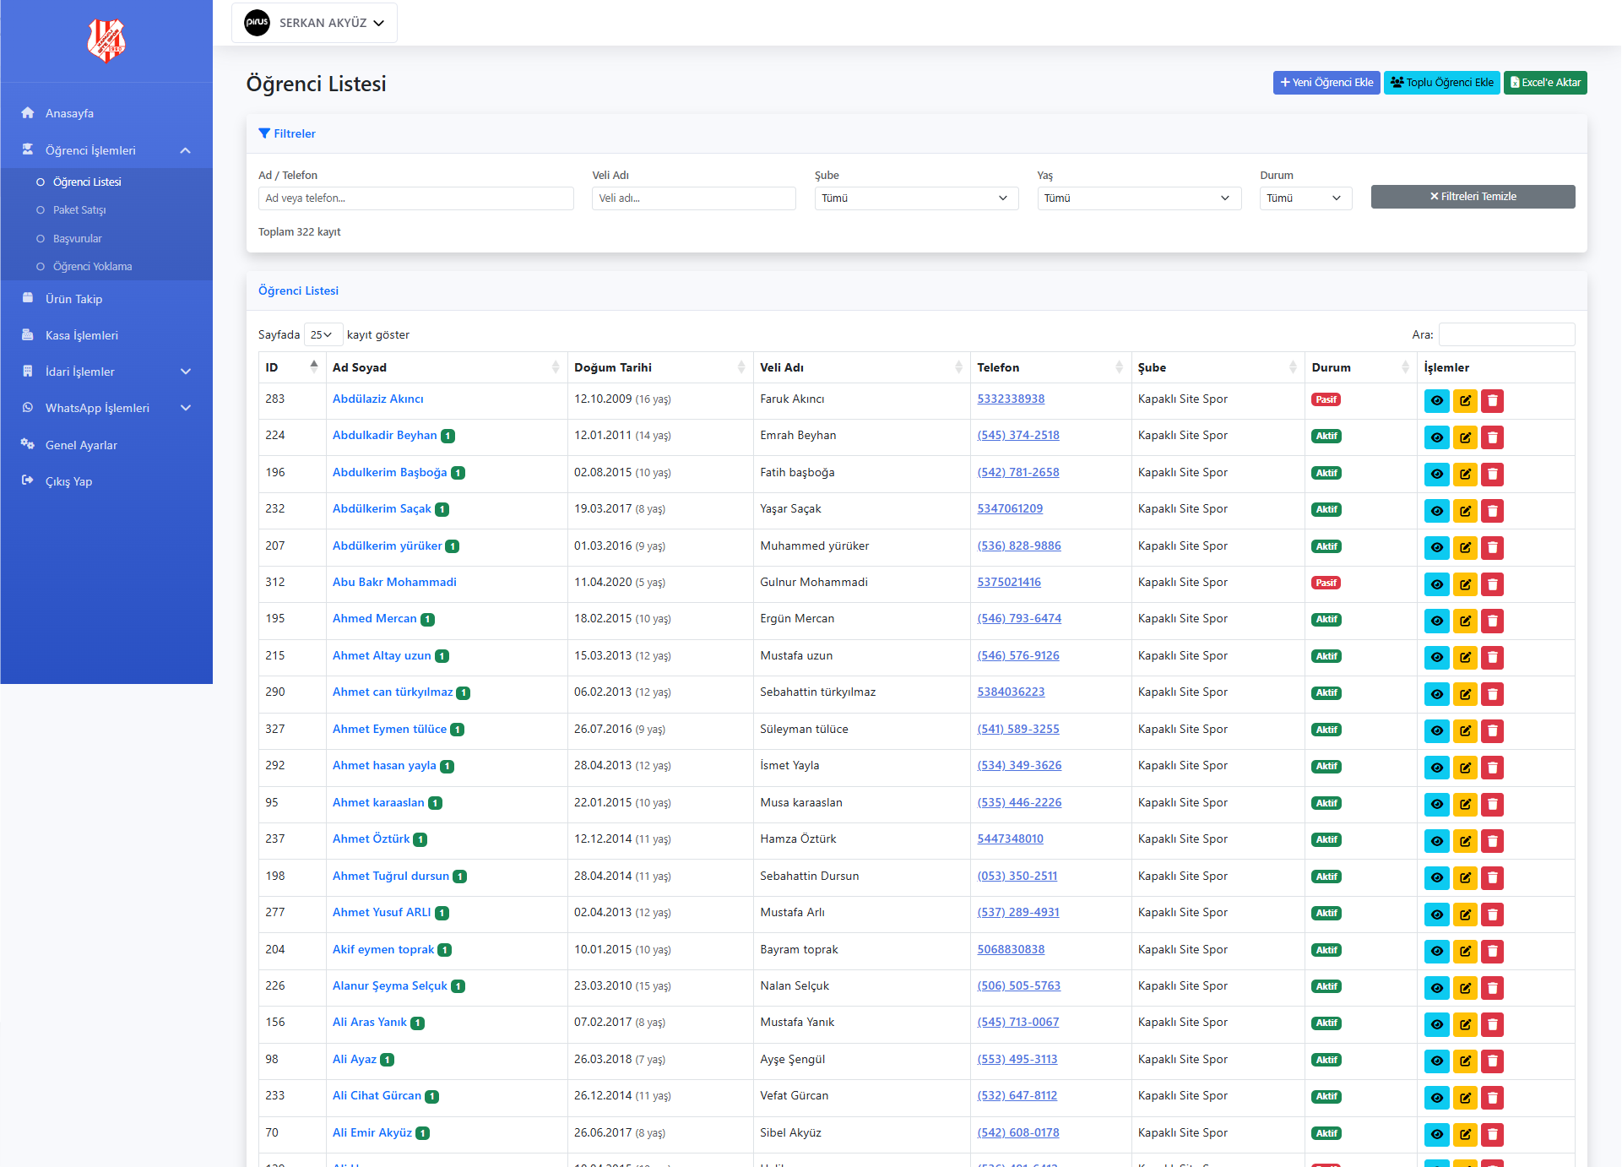Click the yellow edit icon for Abdulkadir Beyhan

1465,437
